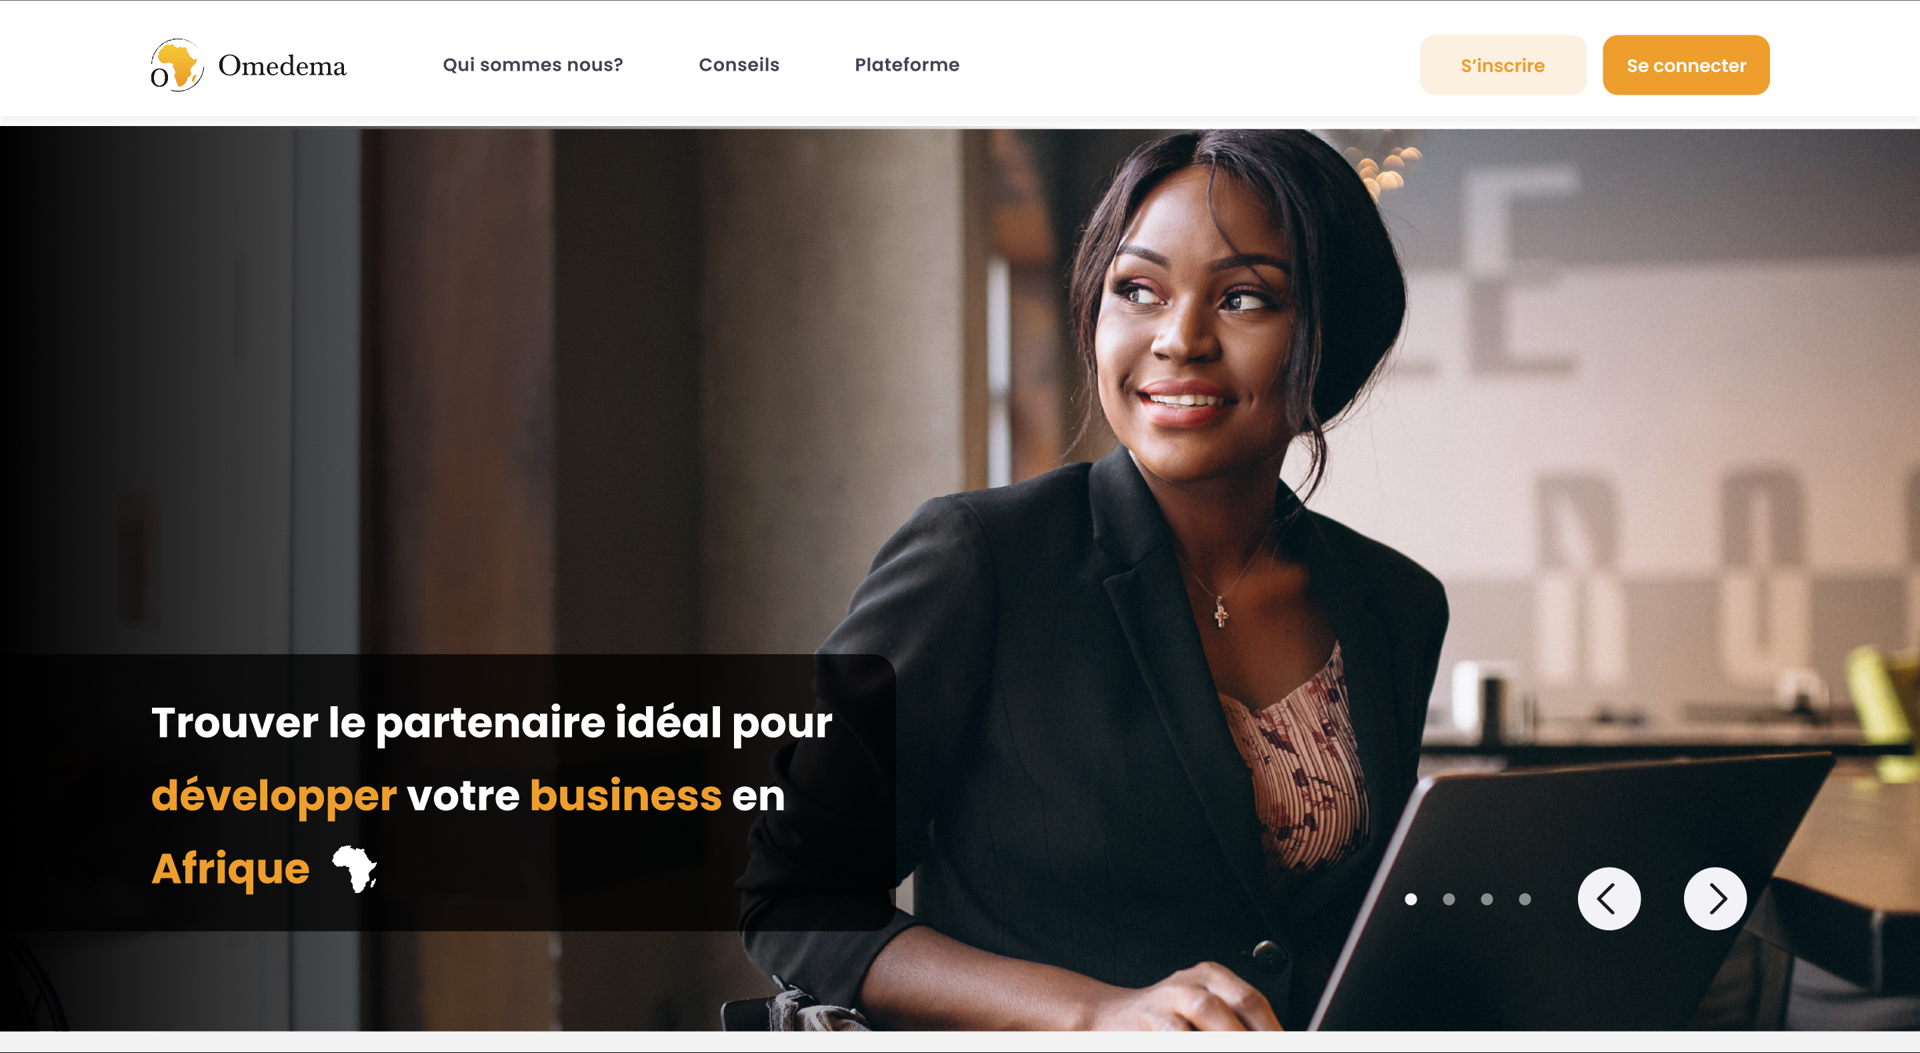Select the third carousel dot indicator
This screenshot has width=1920, height=1053.
pyautogui.click(x=1486, y=899)
